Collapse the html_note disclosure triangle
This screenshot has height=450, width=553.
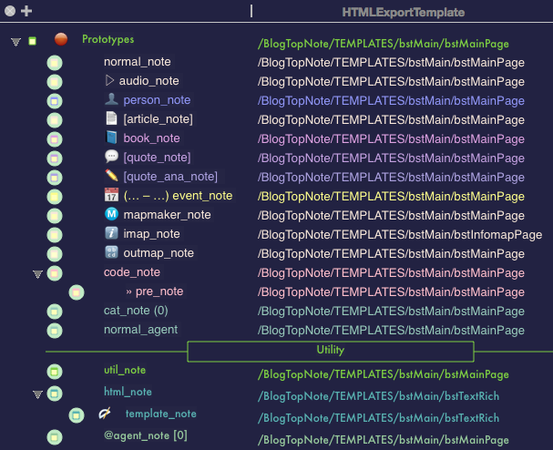pyautogui.click(x=37, y=394)
